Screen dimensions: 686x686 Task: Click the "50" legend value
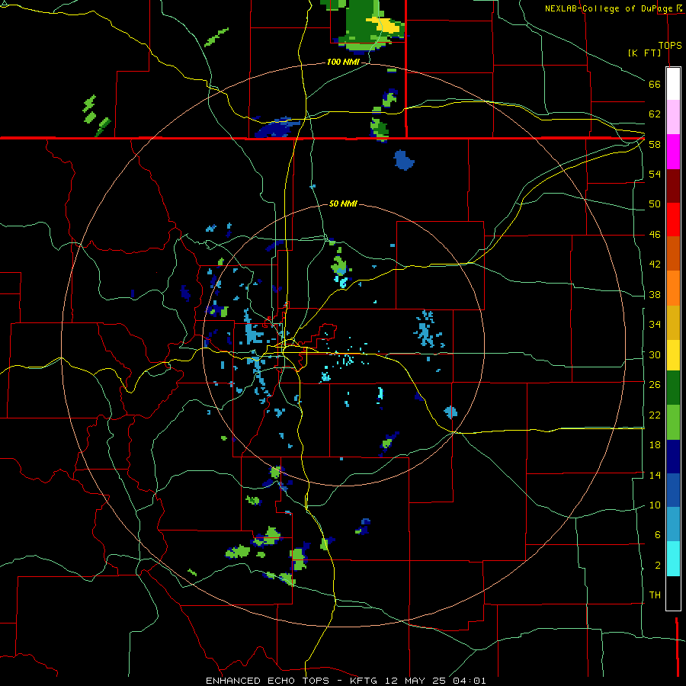(655, 204)
